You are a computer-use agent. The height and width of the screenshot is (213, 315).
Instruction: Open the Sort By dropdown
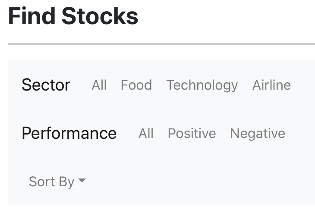tap(57, 182)
